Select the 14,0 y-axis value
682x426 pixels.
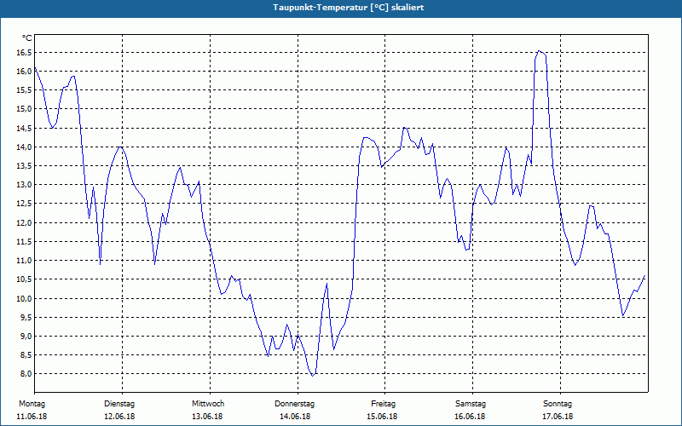pos(25,147)
